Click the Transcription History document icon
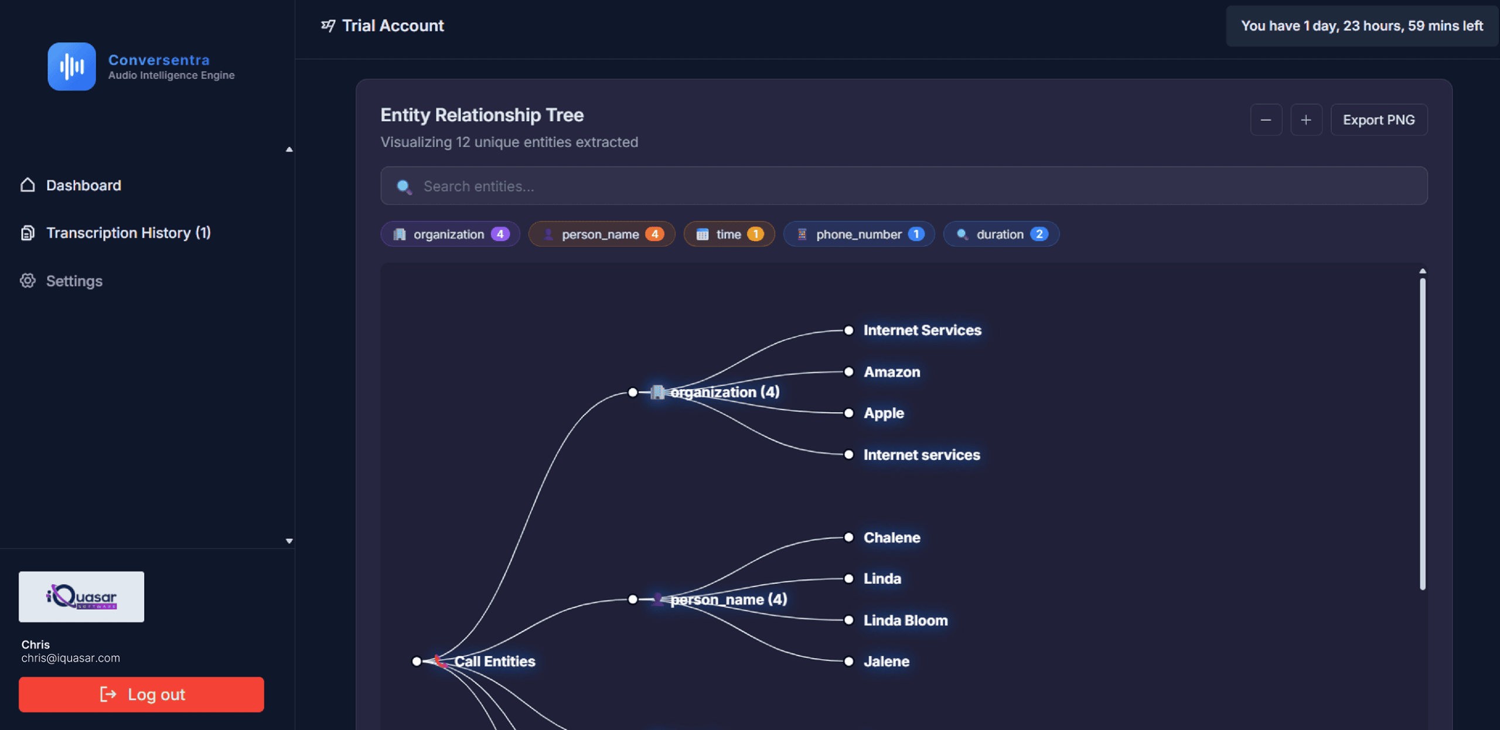Viewport: 1500px width, 730px height. (28, 233)
